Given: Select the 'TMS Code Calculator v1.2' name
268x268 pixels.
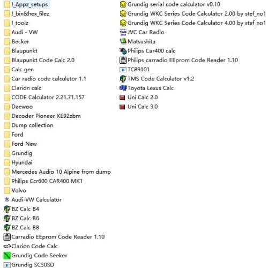Looking at the screenshot, I should click(x=161, y=79).
